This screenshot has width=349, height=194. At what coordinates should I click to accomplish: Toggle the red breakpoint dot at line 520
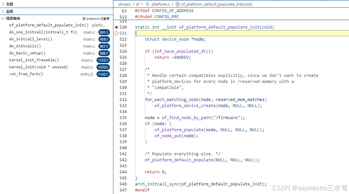[116, 27]
